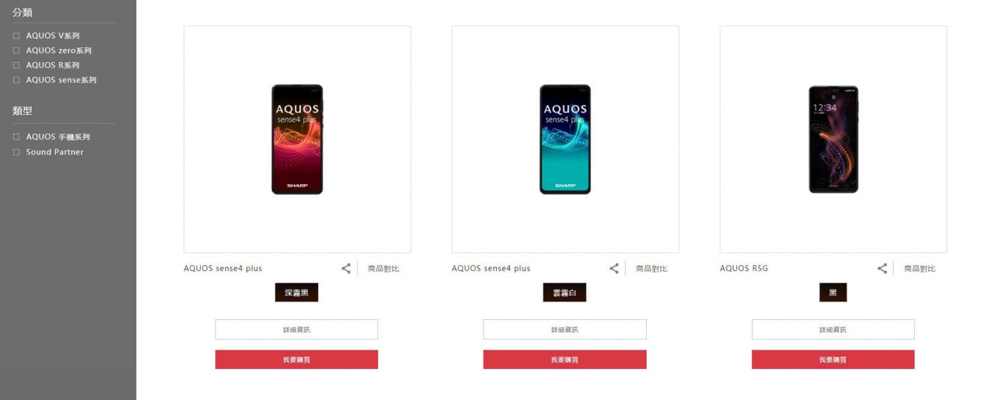The width and height of the screenshot is (992, 400).
Task: Click the share icon for AQUOS R5G
Action: 882,269
